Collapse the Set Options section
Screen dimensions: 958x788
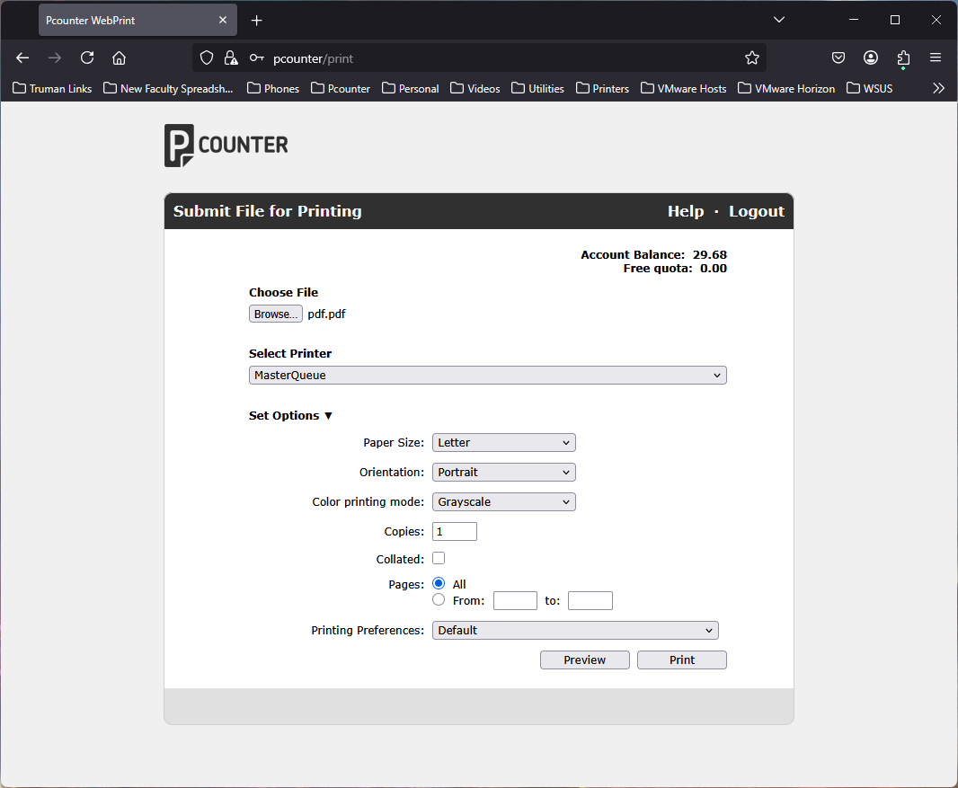tap(290, 415)
